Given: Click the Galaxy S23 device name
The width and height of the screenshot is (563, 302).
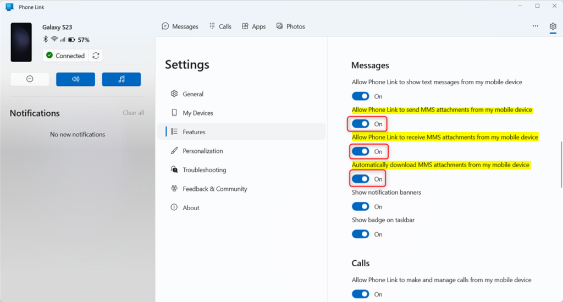Looking at the screenshot, I should [57, 27].
